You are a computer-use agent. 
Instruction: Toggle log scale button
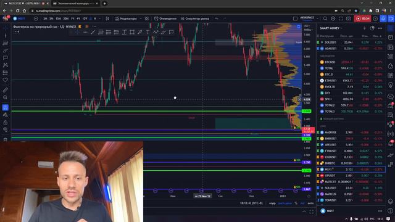click(x=302, y=203)
